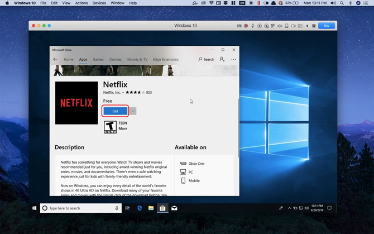Open macOS Spotlight search icon
The height and width of the screenshot is (234, 374).
click(x=342, y=3)
